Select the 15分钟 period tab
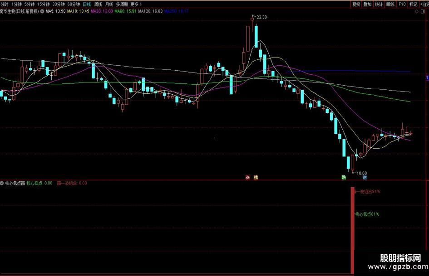The width and height of the screenshot is (429, 276). [x=43, y=4]
